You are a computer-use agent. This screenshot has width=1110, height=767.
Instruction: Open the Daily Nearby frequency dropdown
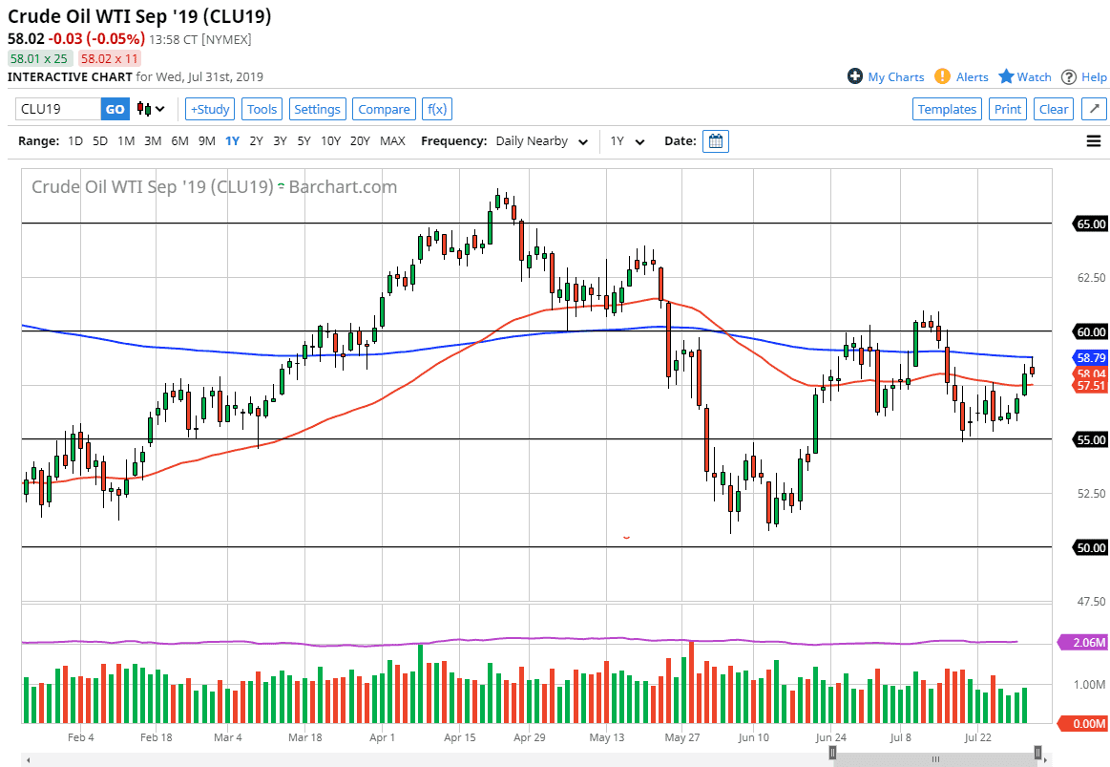click(x=541, y=140)
